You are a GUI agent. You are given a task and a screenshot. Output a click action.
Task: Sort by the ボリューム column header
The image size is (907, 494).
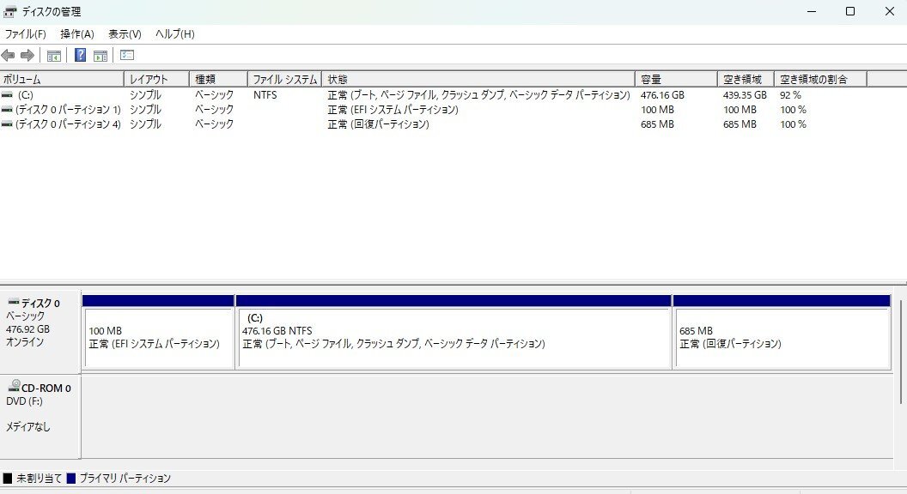[62, 79]
